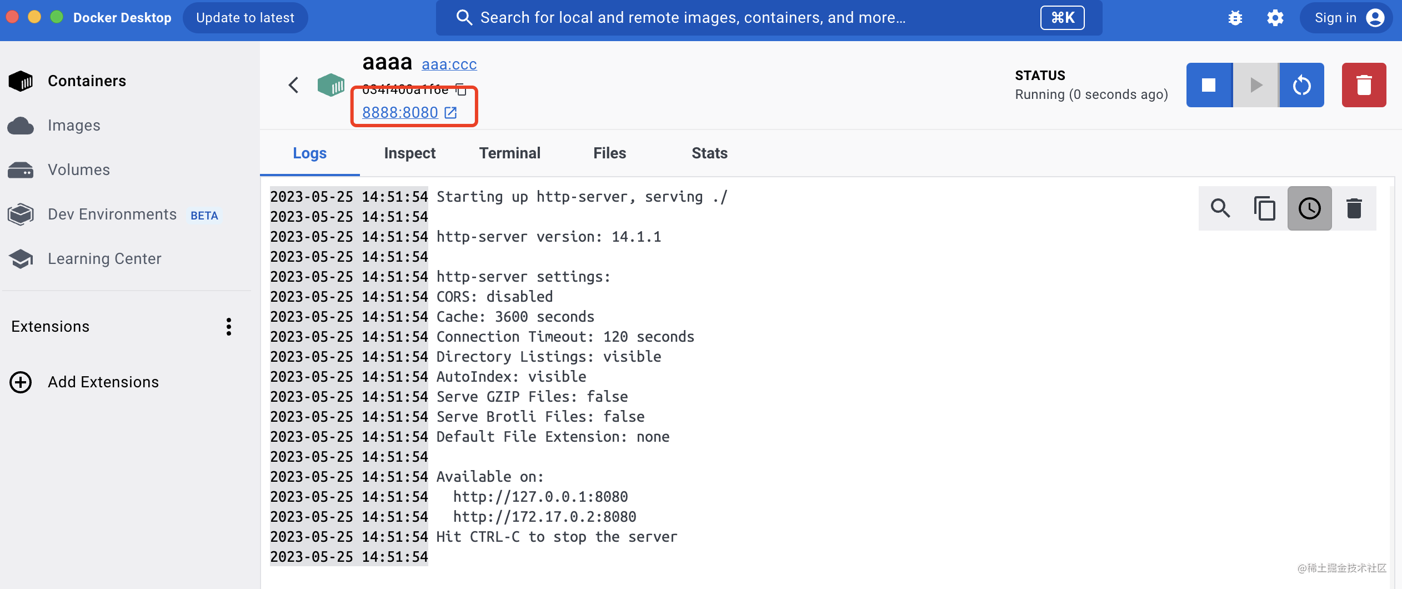
Task: Open Extensions three-dot menu
Action: click(228, 327)
